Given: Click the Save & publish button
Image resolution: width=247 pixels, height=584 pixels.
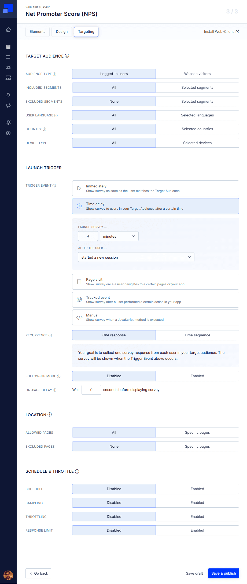Looking at the screenshot, I should tap(224, 574).
